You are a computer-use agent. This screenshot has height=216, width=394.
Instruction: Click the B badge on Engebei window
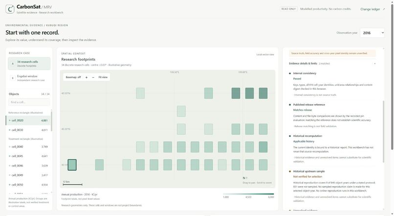tap(13, 78)
